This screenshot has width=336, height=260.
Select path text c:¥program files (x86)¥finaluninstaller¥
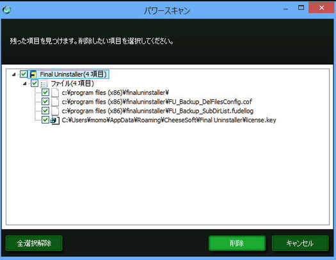pos(115,93)
